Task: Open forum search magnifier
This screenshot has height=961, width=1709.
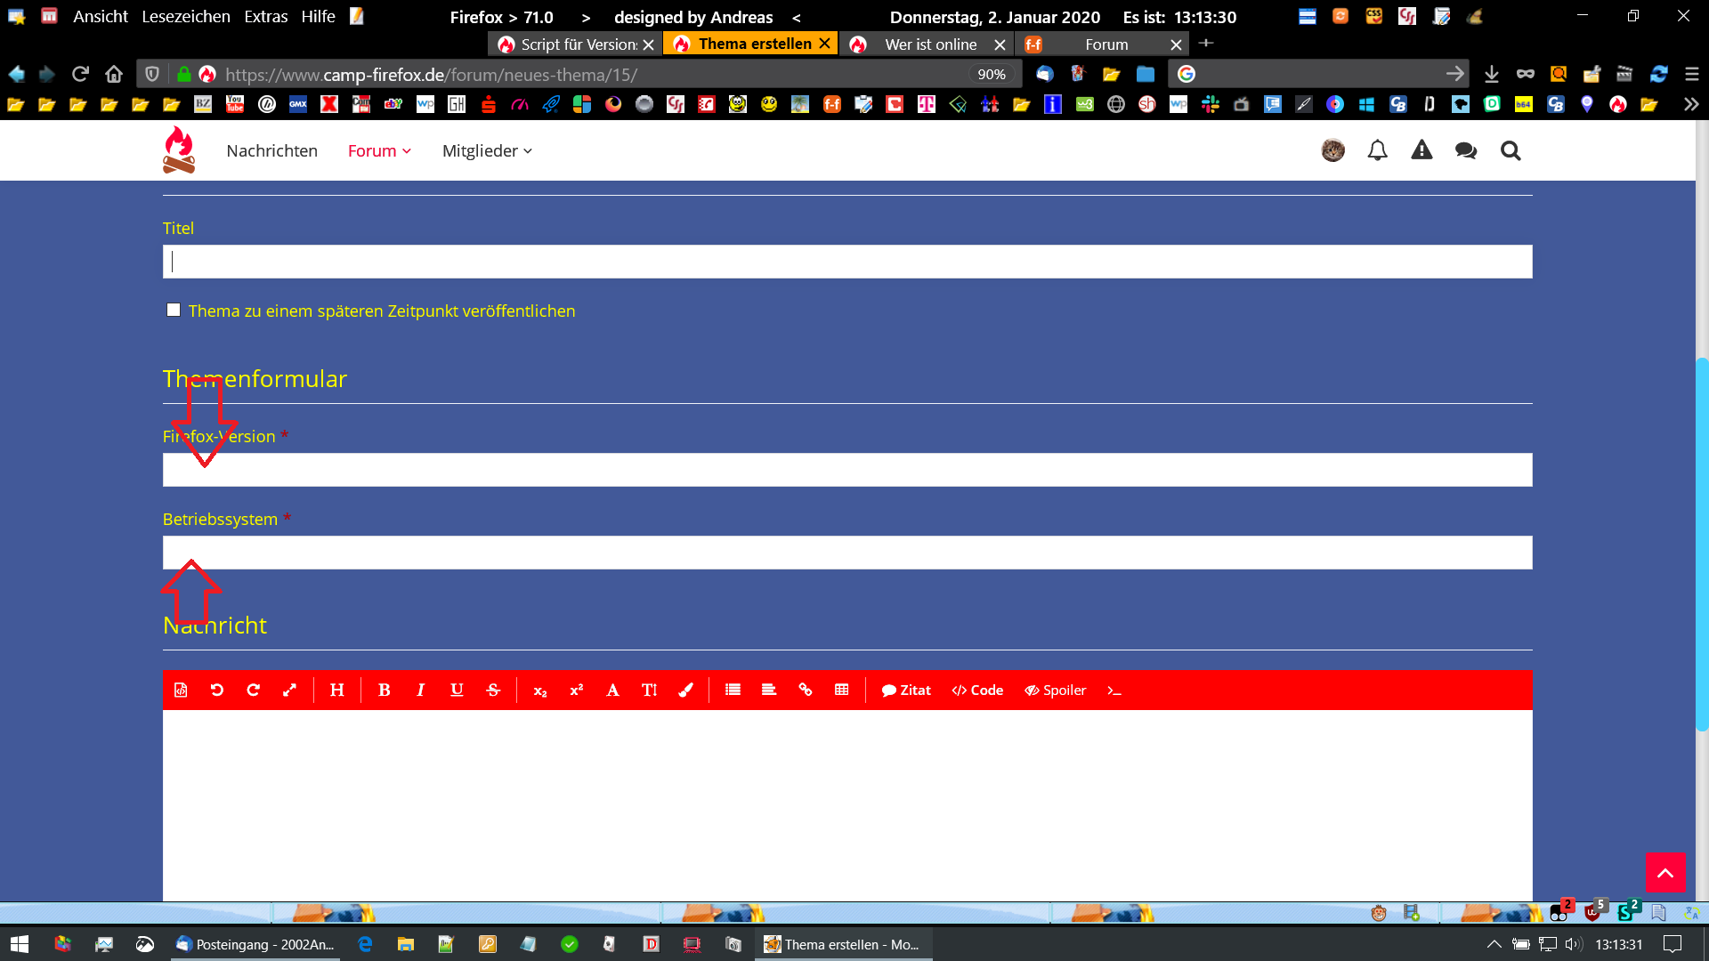Action: [x=1510, y=150]
